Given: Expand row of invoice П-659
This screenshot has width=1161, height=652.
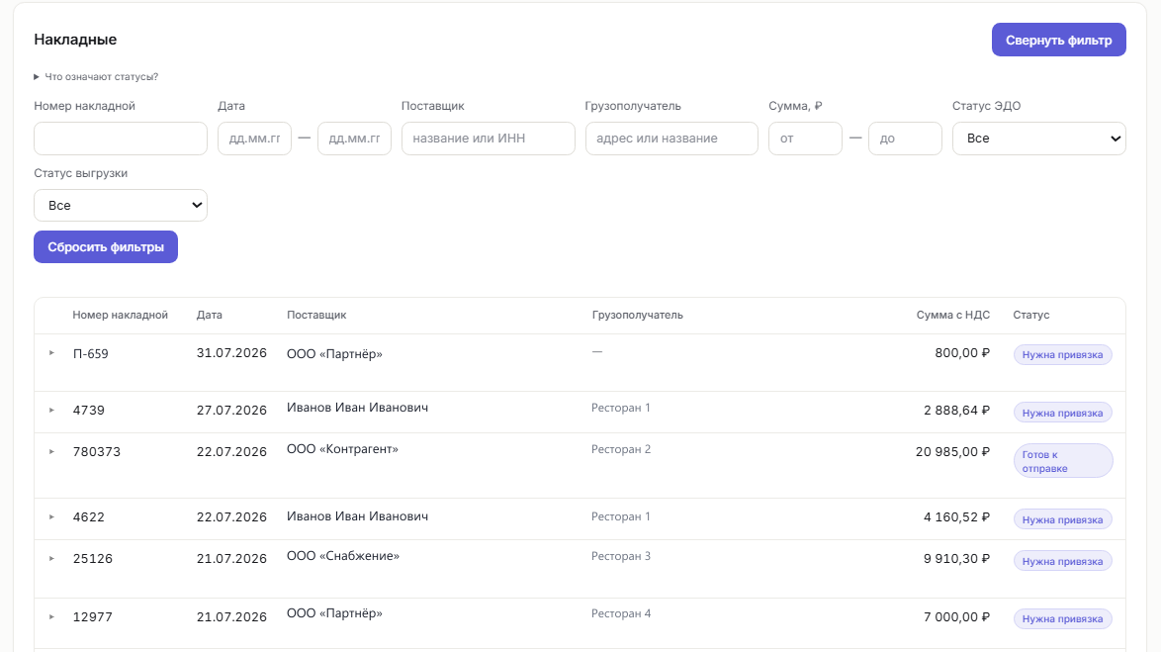Looking at the screenshot, I should click(x=51, y=352).
